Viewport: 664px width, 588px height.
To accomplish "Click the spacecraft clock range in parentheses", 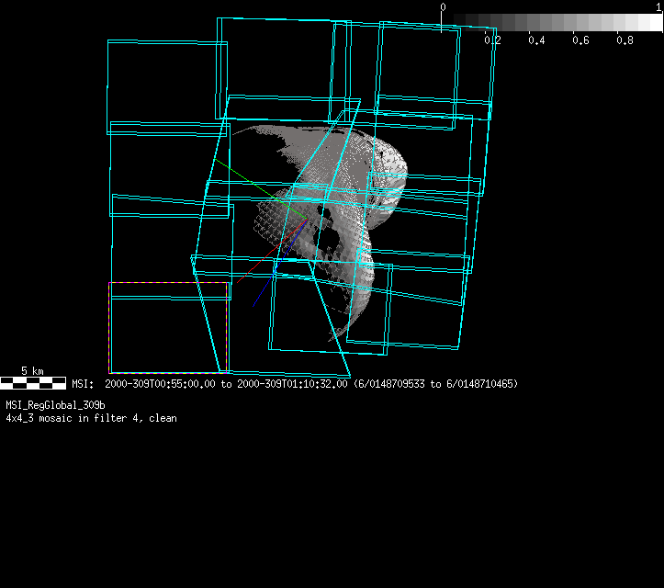I will click(x=434, y=384).
